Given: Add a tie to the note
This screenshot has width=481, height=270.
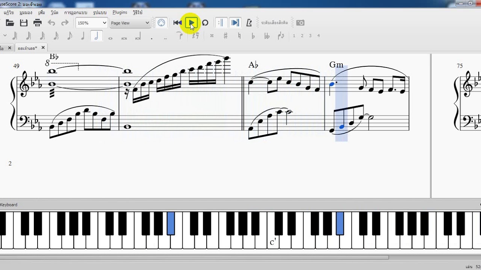Looking at the screenshot, I should [180, 36].
